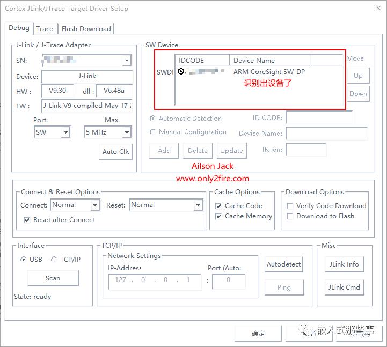This screenshot has width=387, height=347.
Task: Close the Target Driver Setup dialog
Action: coord(378,8)
